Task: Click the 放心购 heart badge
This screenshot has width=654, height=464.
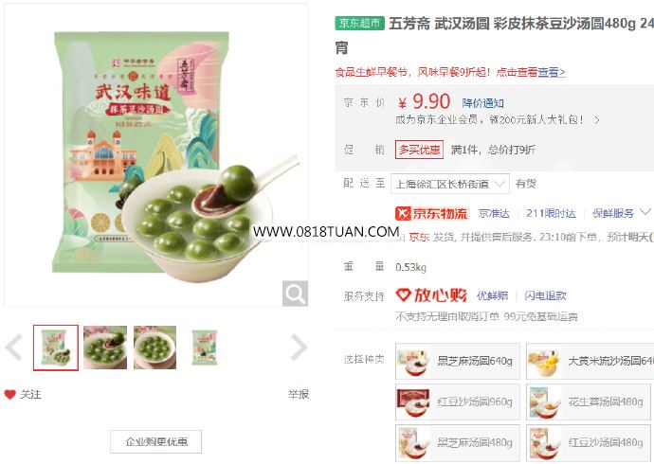Action: (x=431, y=295)
